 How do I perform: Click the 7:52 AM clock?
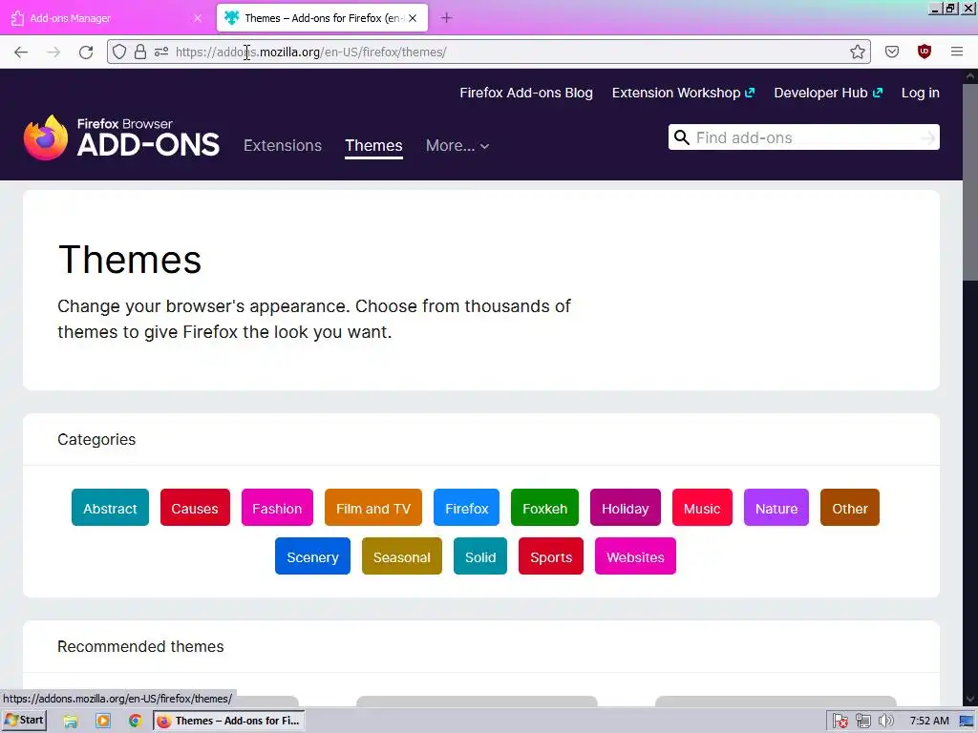929,722
